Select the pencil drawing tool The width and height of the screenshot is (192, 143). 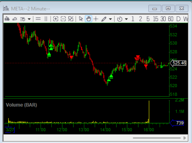(x=104, y=19)
